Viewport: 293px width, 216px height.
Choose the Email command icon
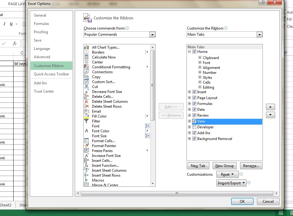(86, 111)
